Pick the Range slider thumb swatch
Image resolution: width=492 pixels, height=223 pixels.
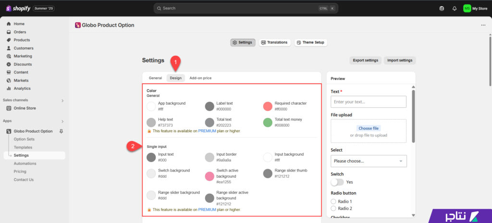tap(268, 173)
